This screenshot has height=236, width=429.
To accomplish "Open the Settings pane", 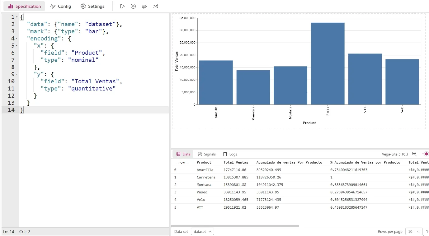I will [x=92, y=6].
